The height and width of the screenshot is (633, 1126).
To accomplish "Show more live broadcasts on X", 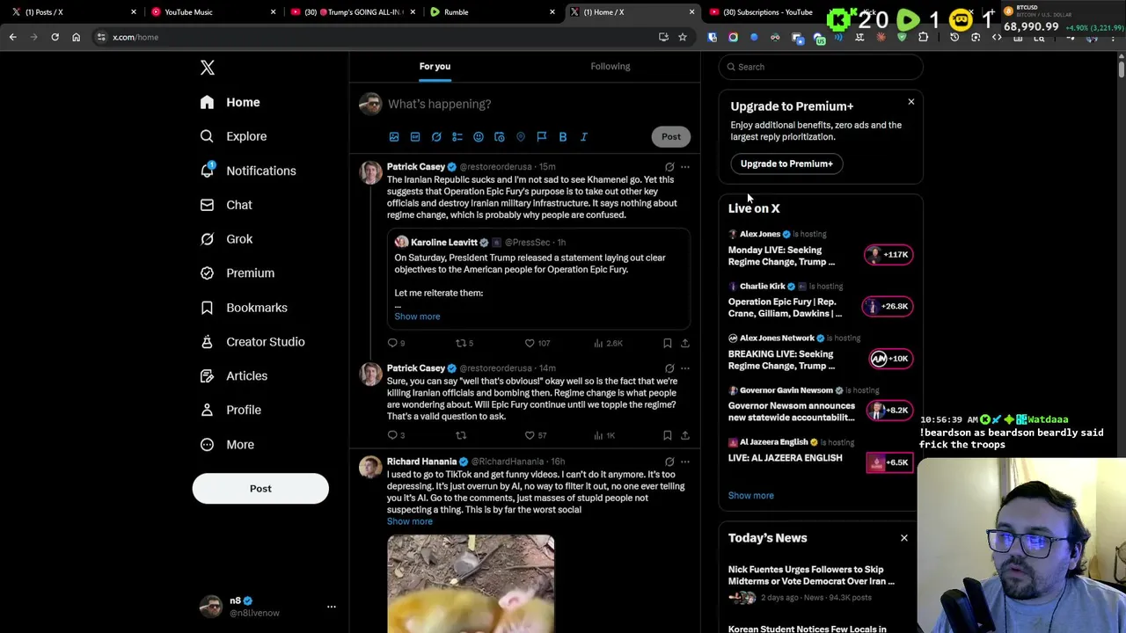I will click(751, 496).
